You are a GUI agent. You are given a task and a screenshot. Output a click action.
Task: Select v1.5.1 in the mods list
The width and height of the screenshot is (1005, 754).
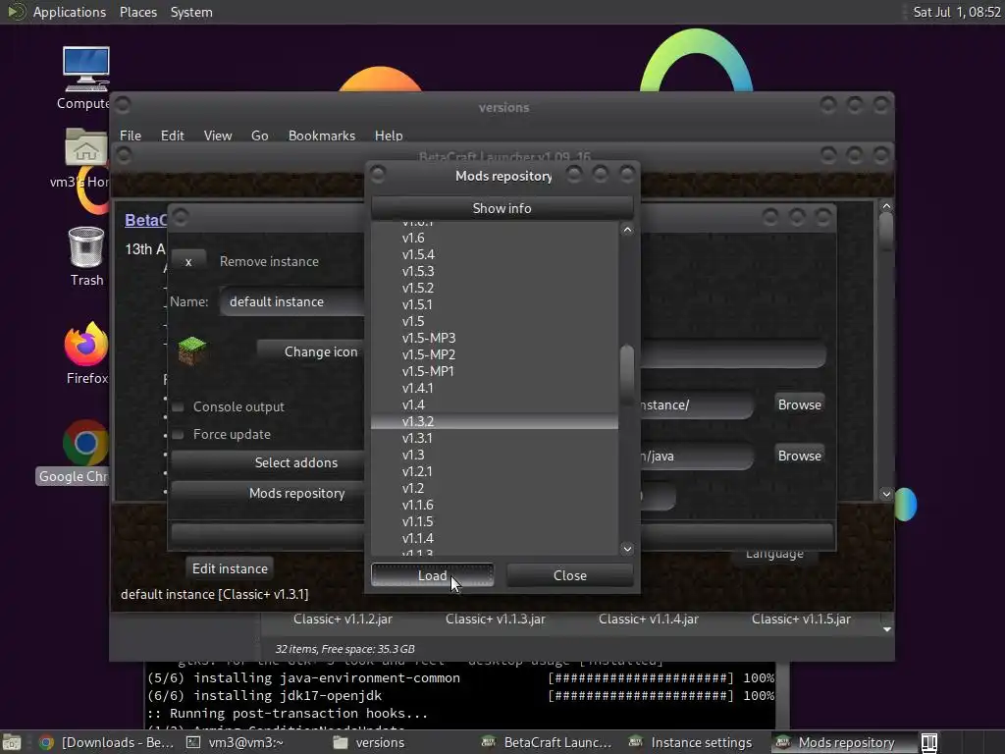(495, 304)
